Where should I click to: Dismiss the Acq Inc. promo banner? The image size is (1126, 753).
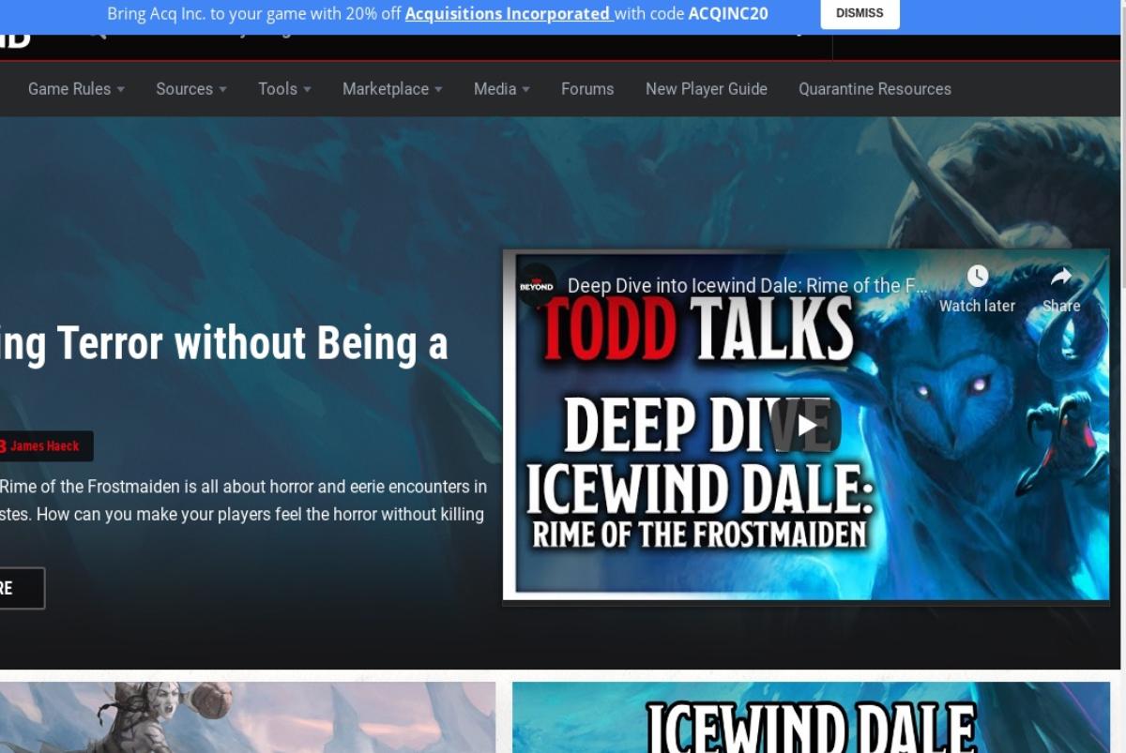click(x=860, y=13)
